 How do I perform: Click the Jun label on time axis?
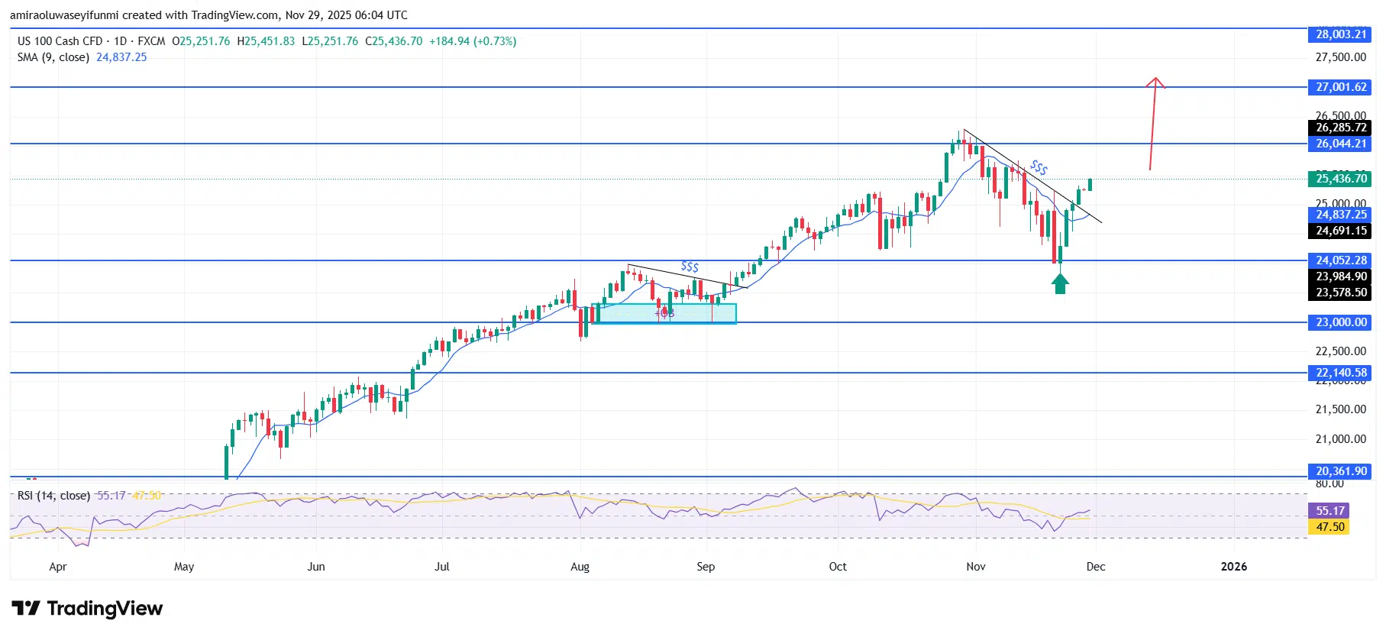pyautogui.click(x=316, y=567)
